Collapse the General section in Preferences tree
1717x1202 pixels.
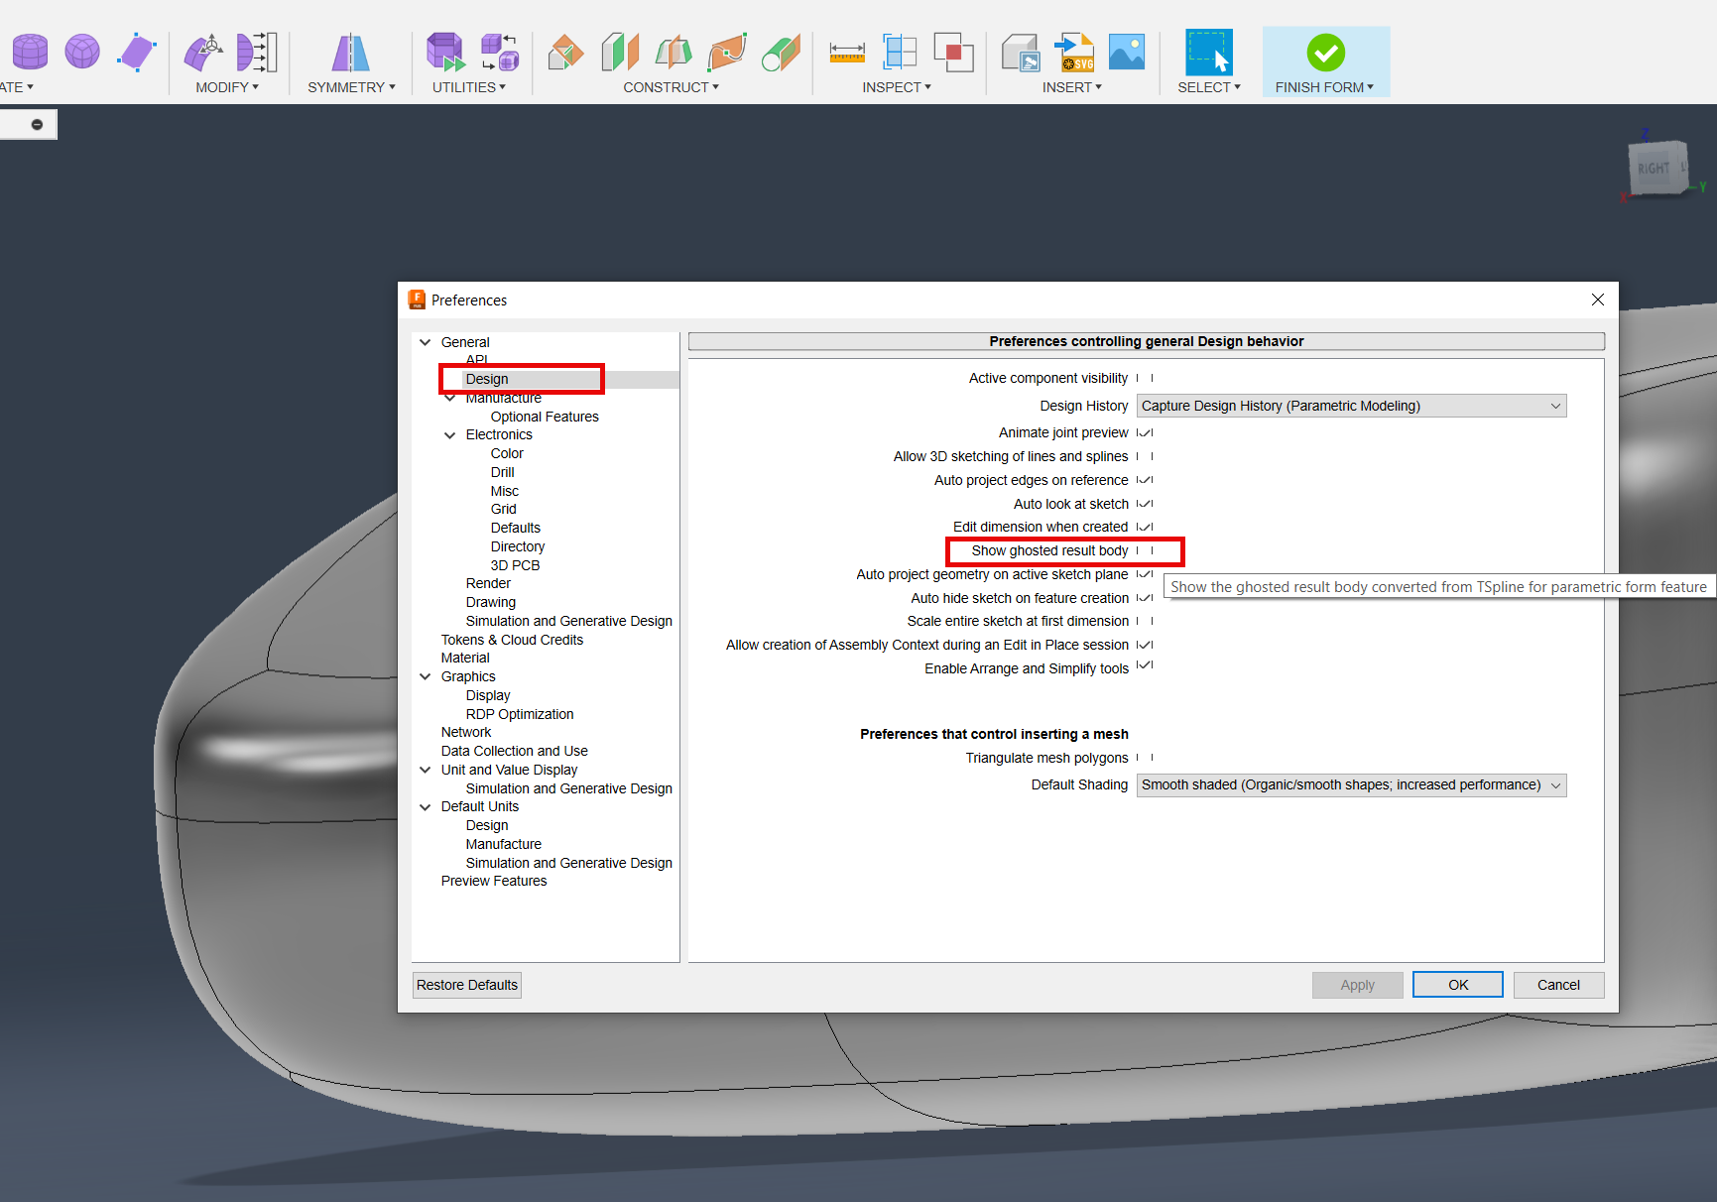(427, 341)
